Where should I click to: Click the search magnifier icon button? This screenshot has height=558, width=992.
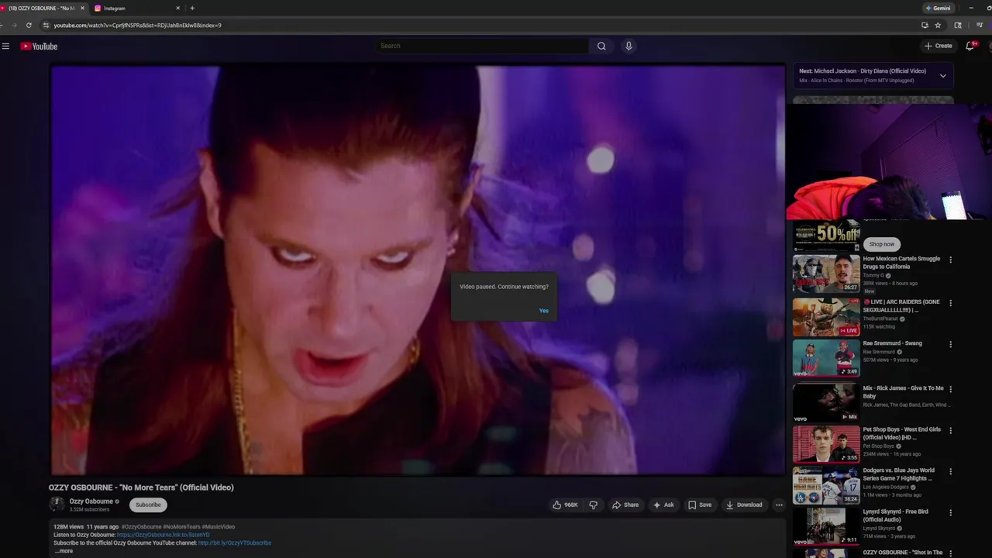coord(601,46)
